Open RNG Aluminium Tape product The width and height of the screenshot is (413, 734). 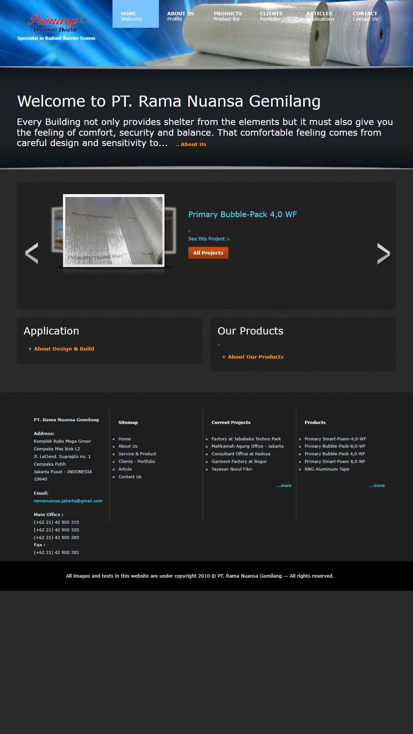(x=327, y=469)
